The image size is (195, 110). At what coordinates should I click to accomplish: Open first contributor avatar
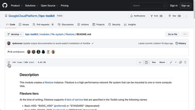coord(29,52)
